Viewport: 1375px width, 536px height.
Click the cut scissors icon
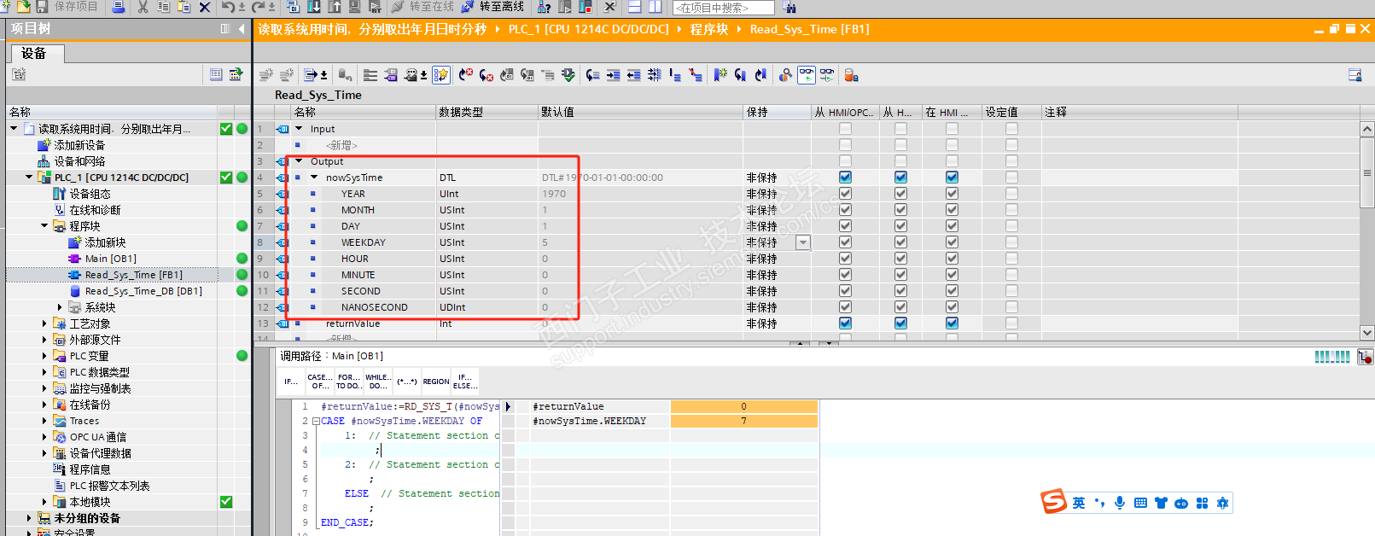point(143,7)
